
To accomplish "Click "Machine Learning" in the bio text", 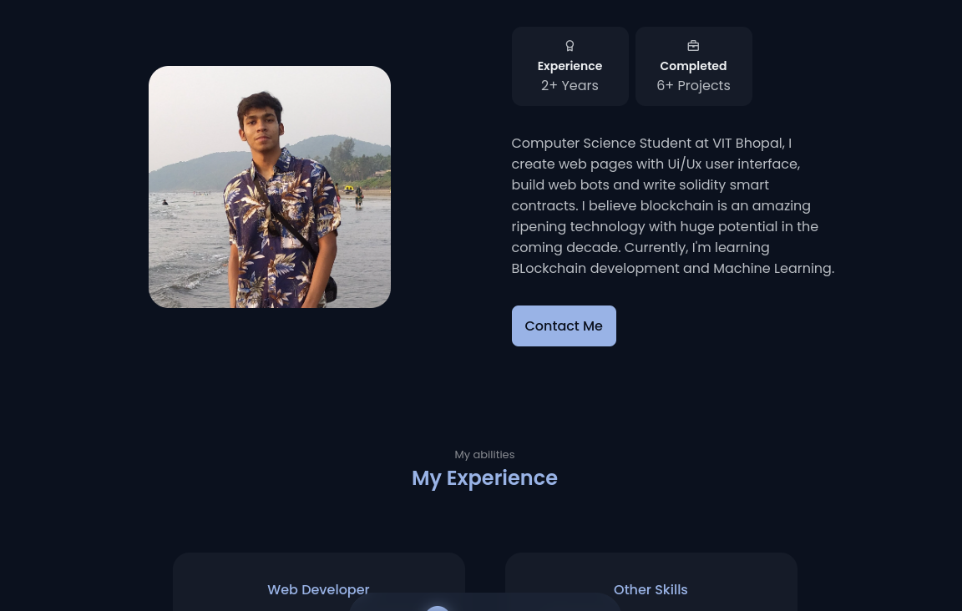I will point(772,268).
